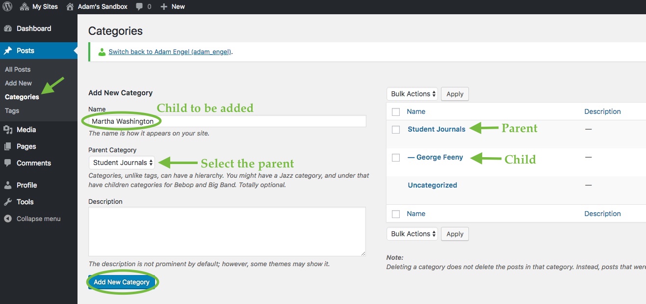Expand the top Bulk Actions dropdown

tap(412, 94)
